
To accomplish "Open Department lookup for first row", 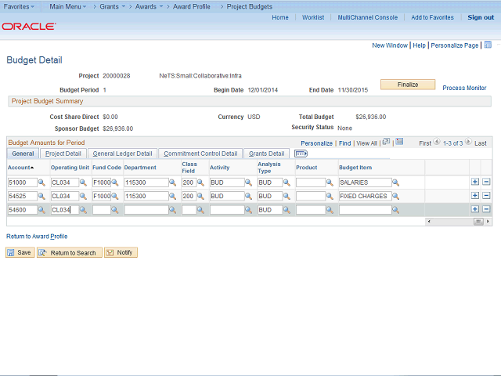I will (x=174, y=183).
